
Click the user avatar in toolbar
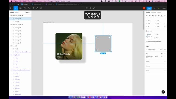(x=144, y=8)
